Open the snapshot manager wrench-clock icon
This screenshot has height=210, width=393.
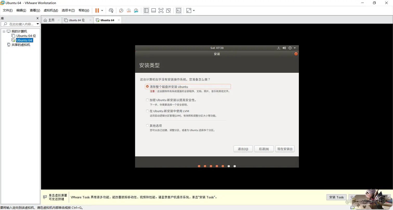(136, 11)
